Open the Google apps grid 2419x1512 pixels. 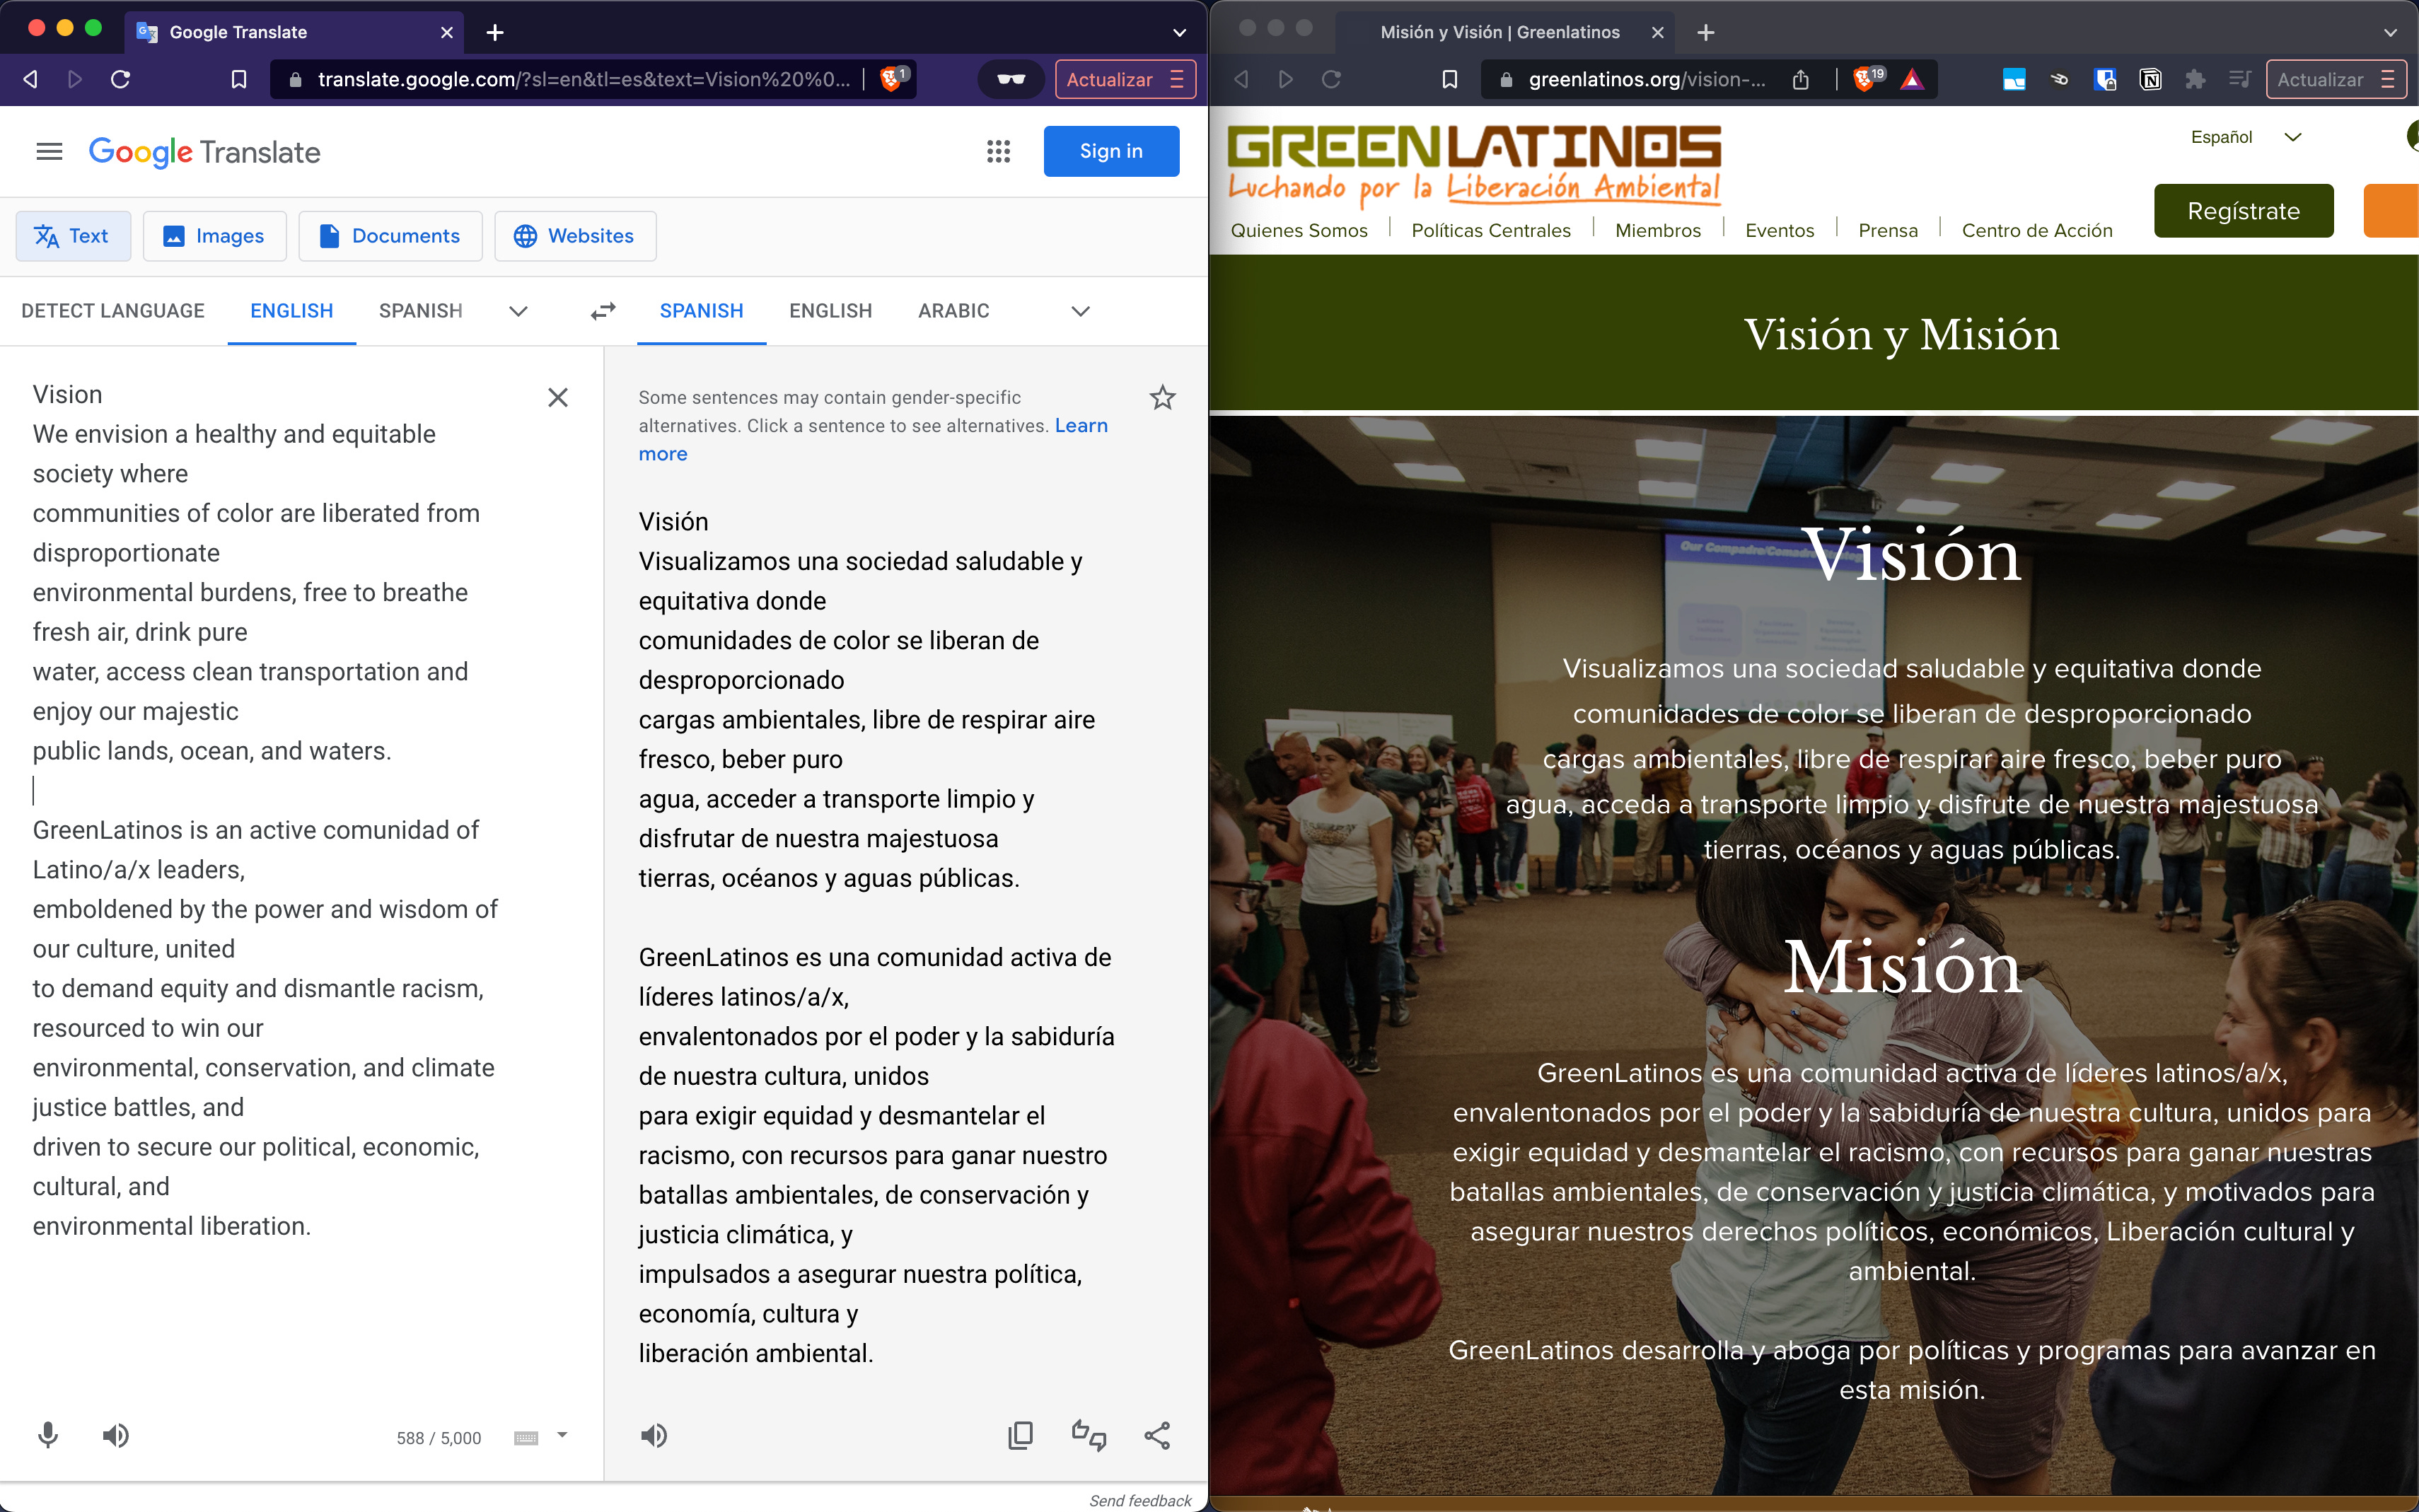[998, 152]
